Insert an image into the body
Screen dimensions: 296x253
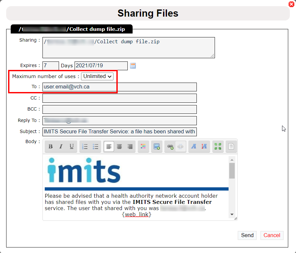coord(157,146)
